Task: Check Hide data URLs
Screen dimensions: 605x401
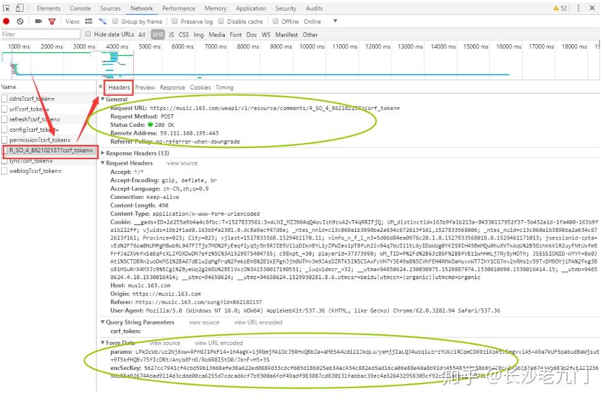Action: (88, 34)
